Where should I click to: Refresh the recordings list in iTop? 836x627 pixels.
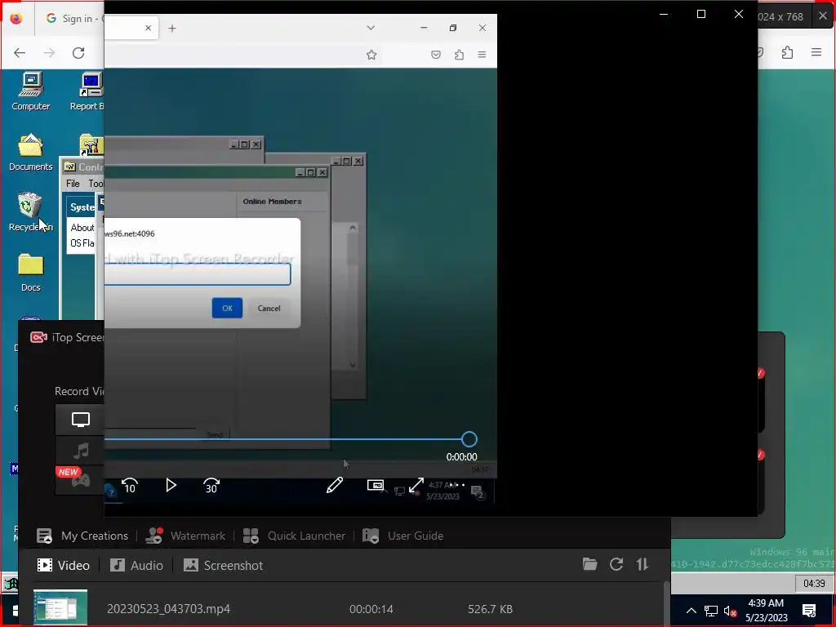pos(616,564)
